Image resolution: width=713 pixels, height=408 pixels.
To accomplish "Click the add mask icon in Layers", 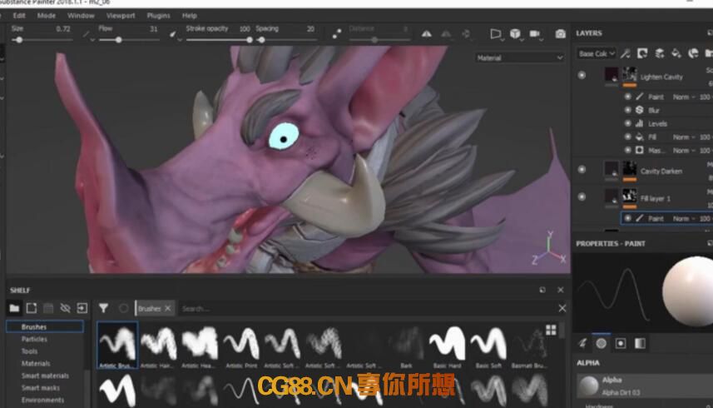I will [642, 53].
